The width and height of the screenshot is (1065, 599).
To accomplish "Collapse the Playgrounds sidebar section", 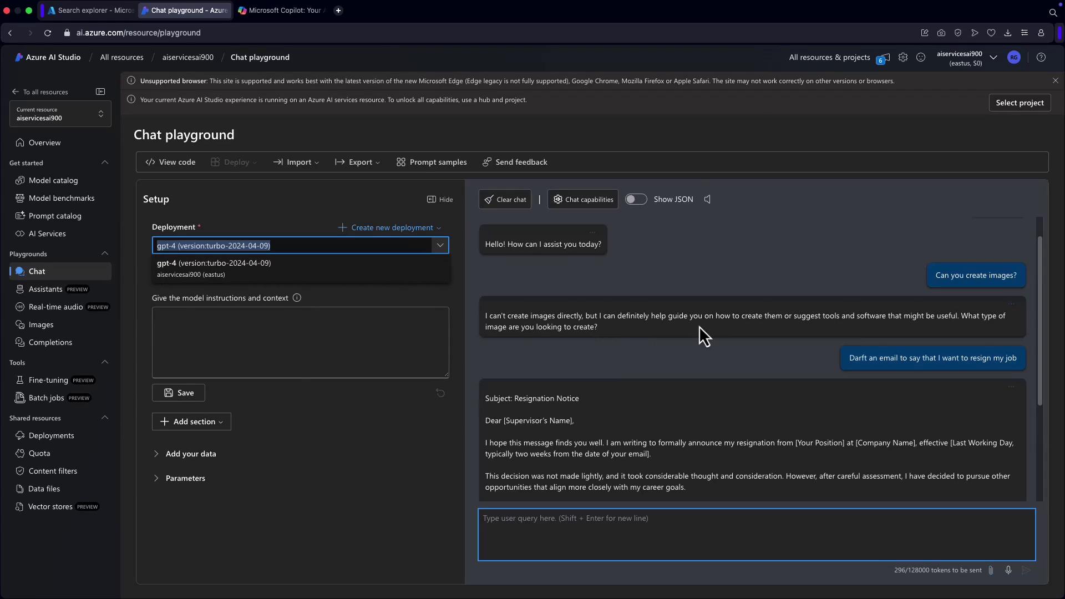I will point(105,253).
